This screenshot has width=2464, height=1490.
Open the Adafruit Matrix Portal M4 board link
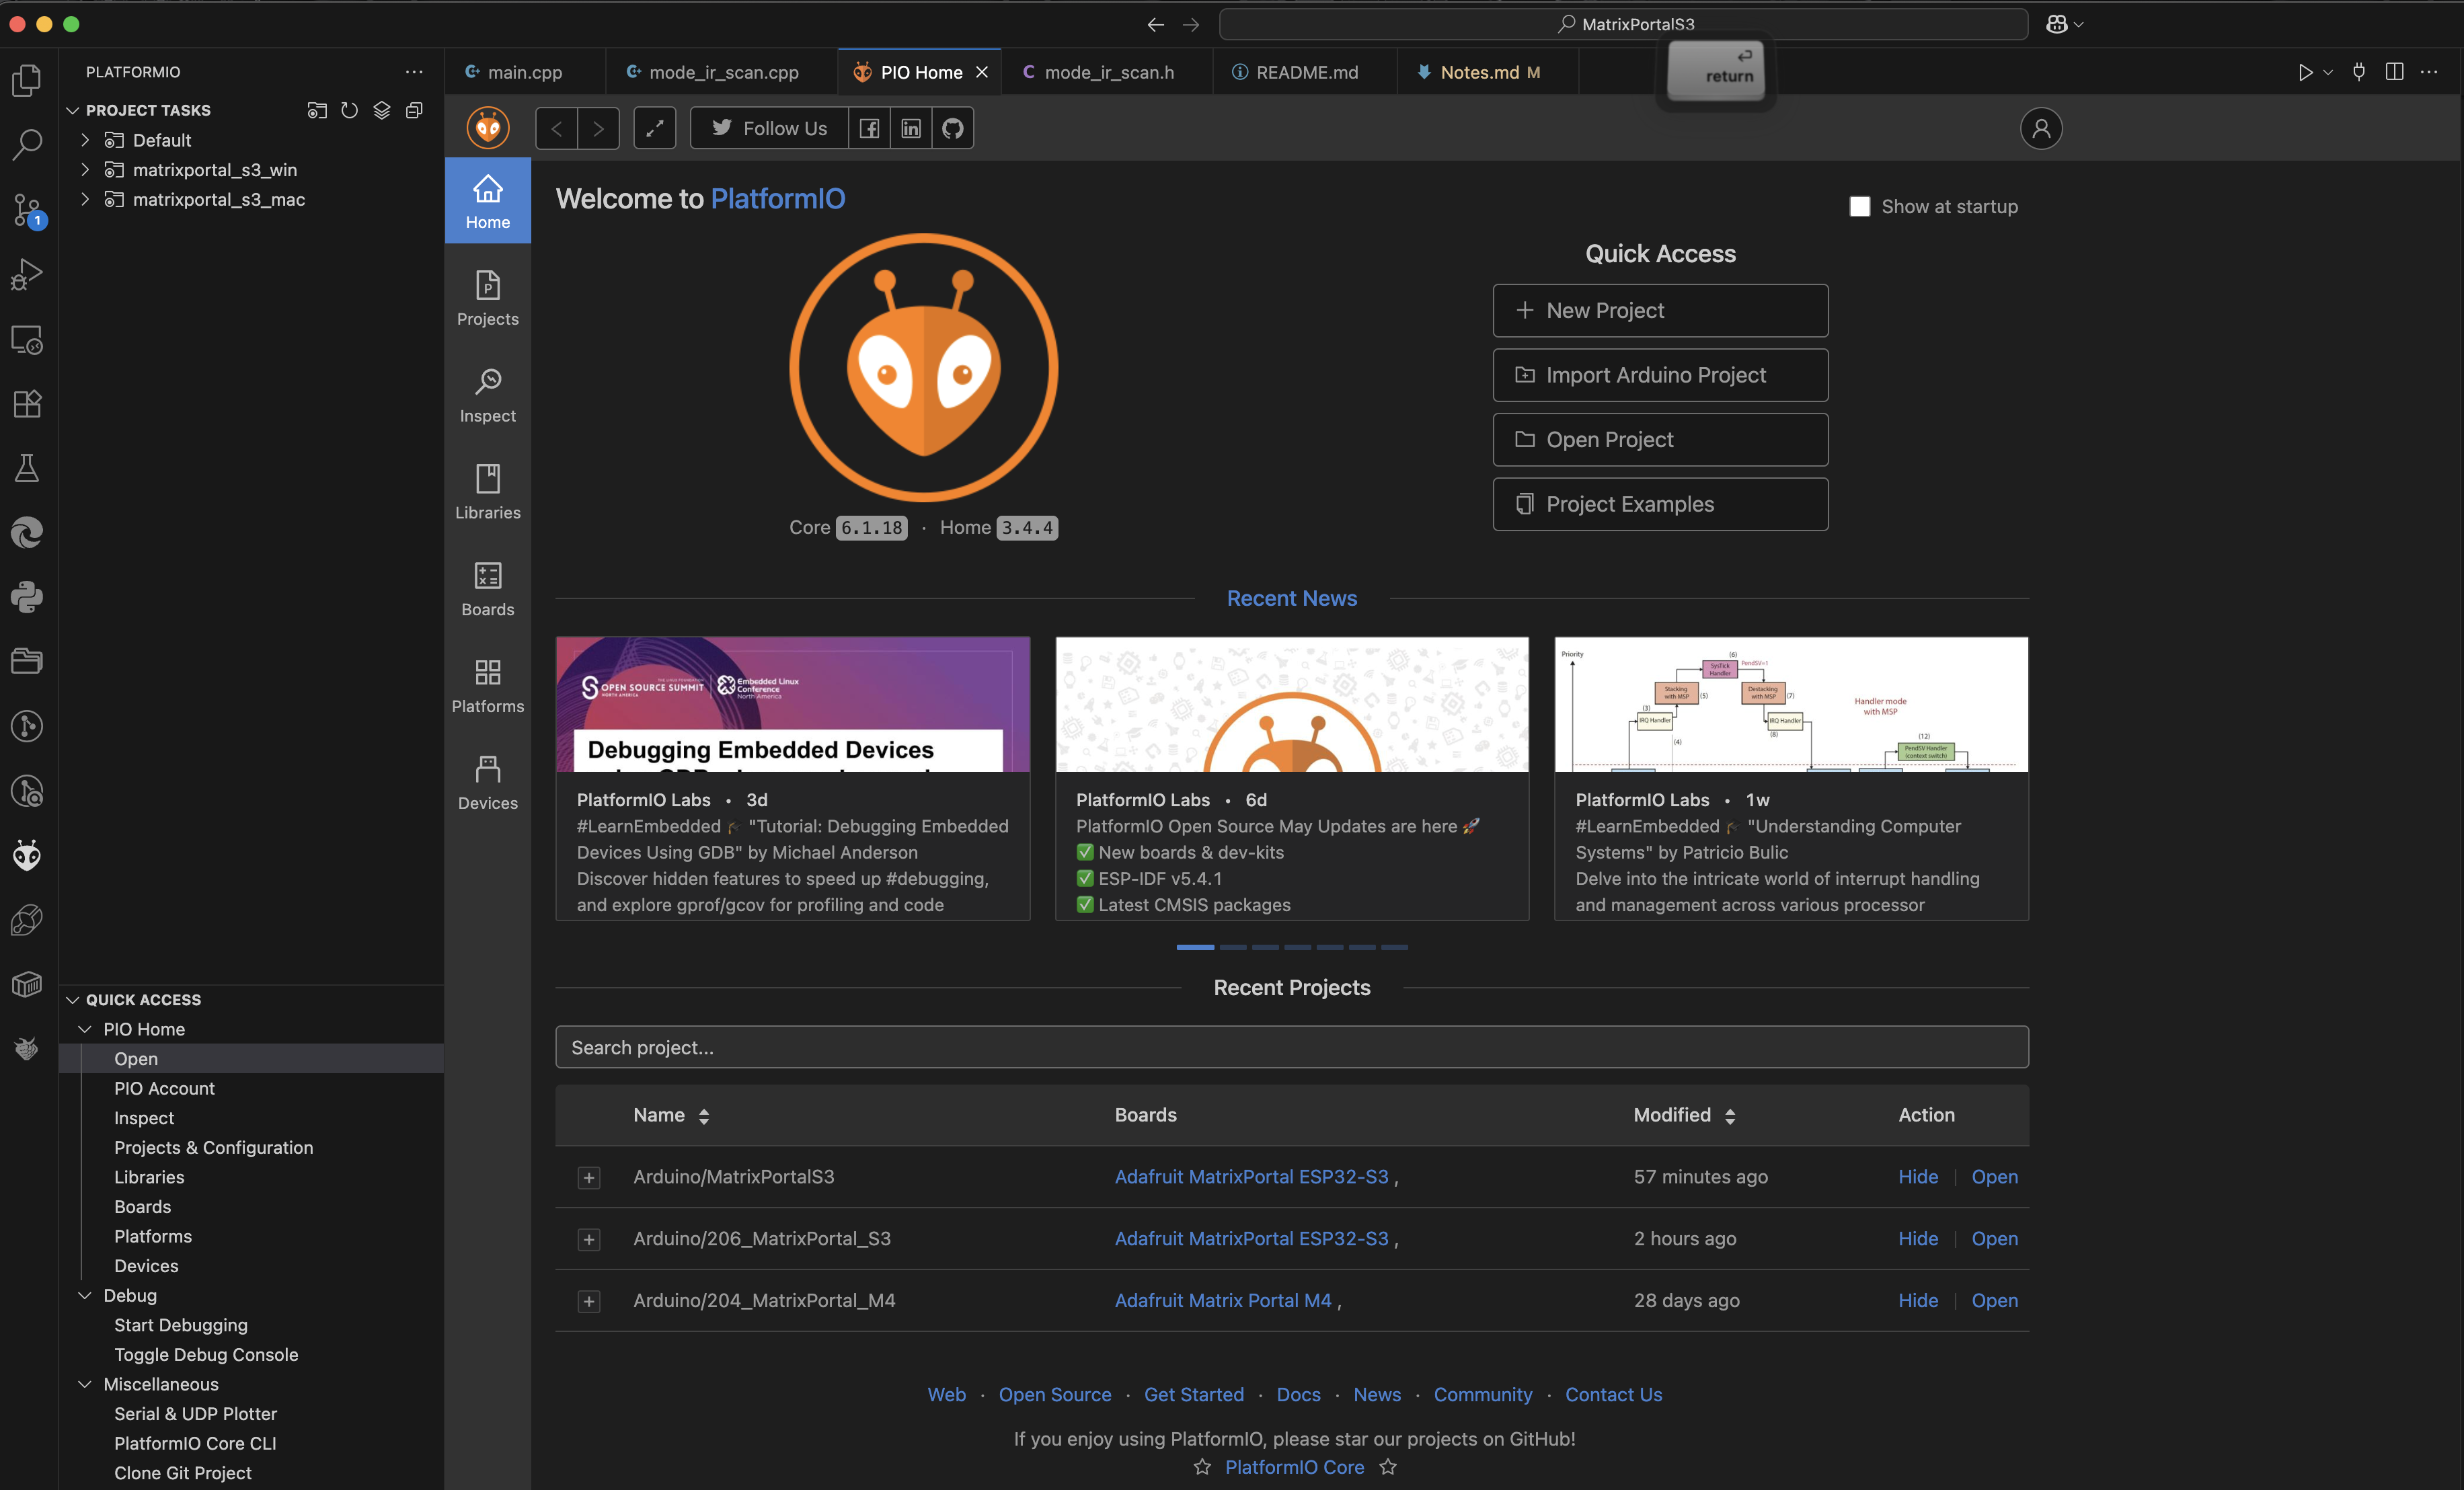coord(1222,1301)
